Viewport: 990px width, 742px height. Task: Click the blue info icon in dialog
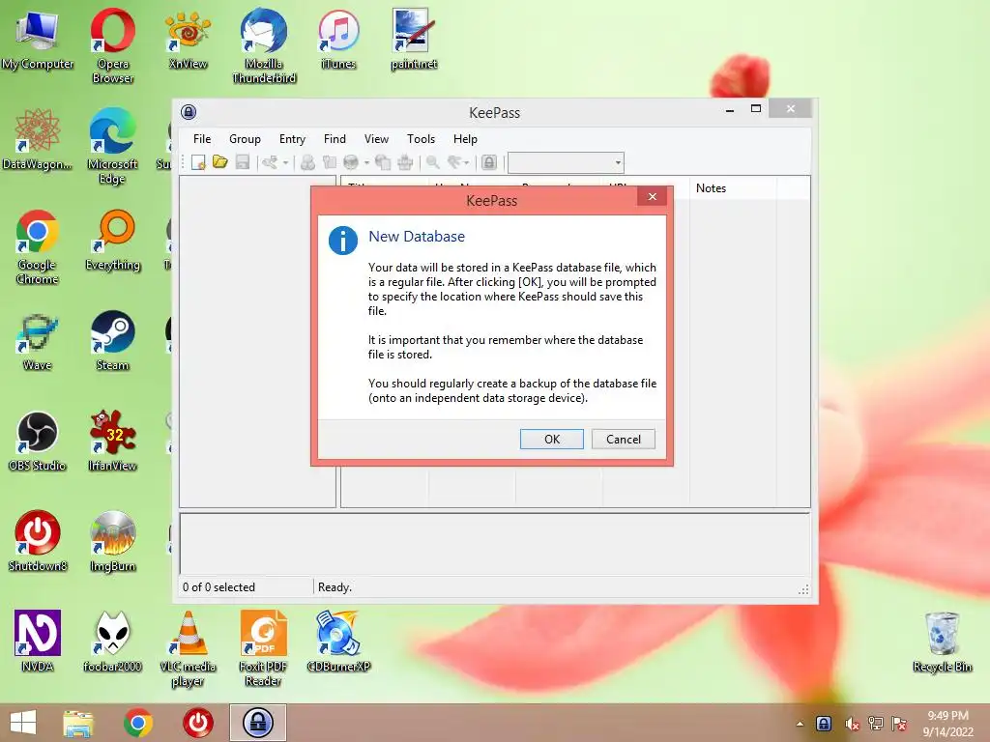pos(343,241)
